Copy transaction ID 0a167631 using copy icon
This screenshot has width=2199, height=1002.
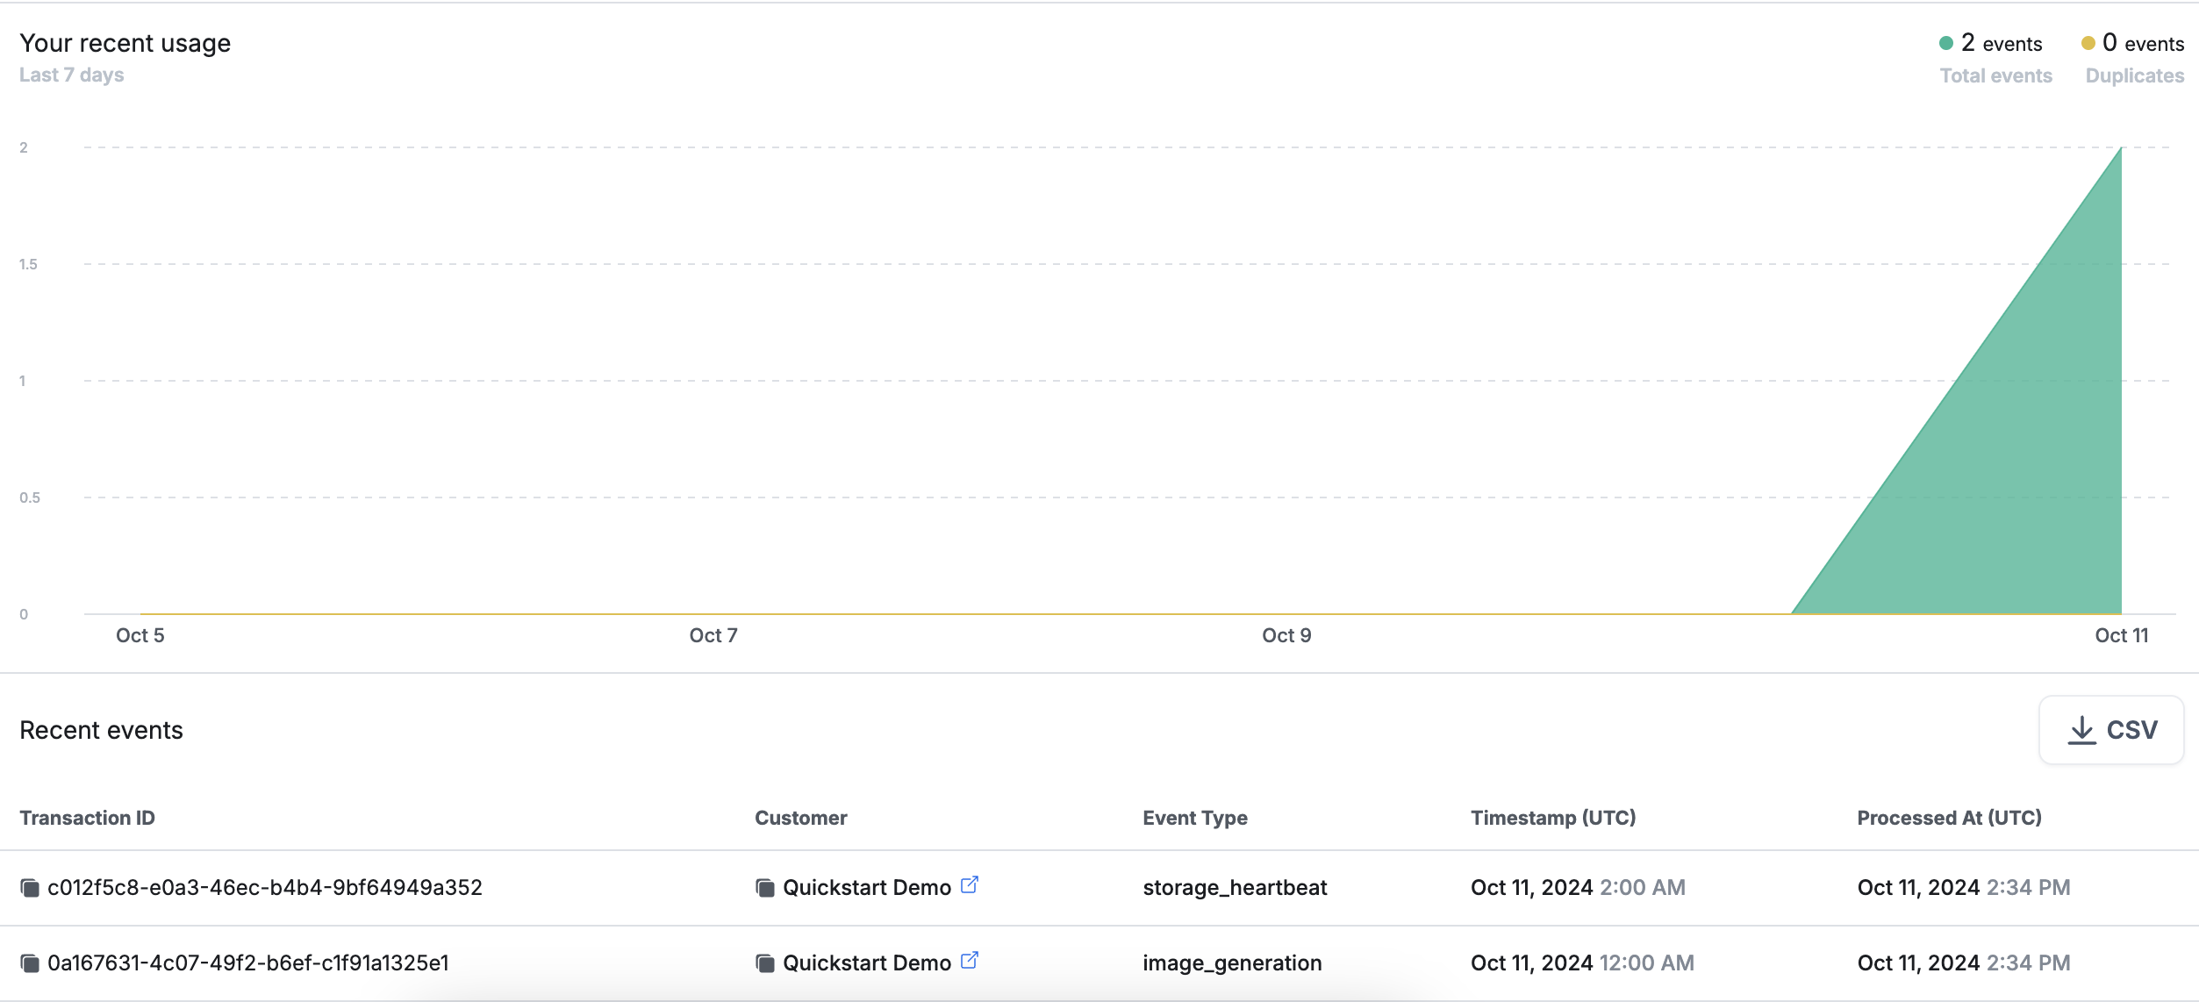[30, 963]
